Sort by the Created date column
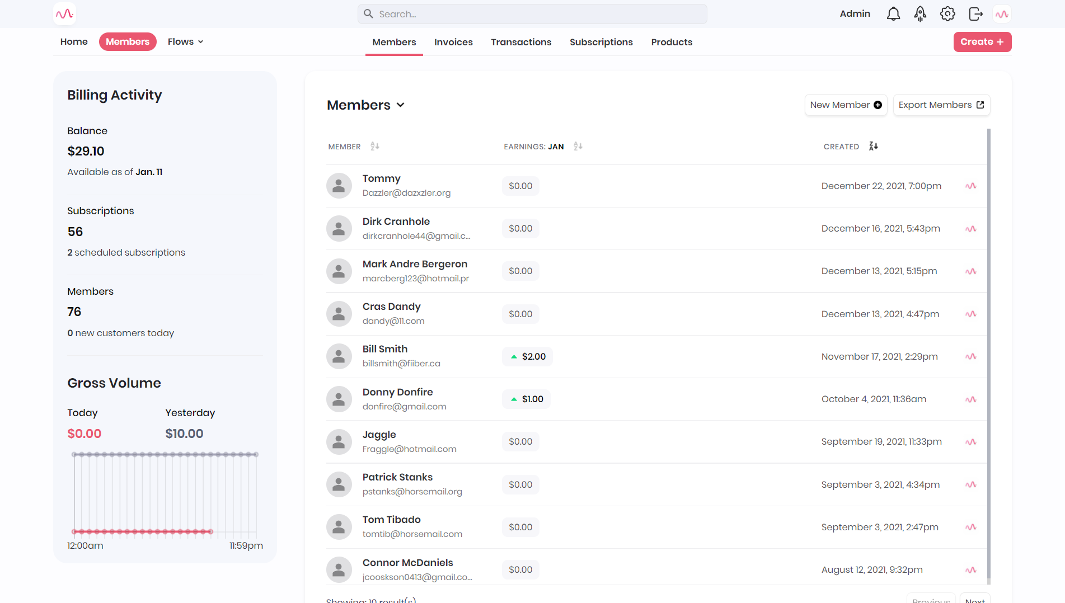This screenshot has height=603, width=1065. click(873, 147)
